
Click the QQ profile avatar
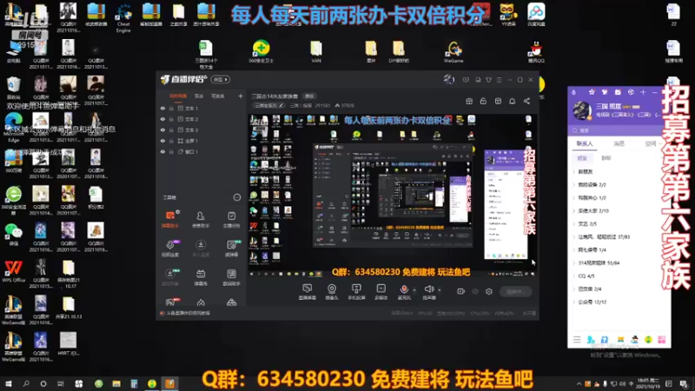click(x=581, y=110)
